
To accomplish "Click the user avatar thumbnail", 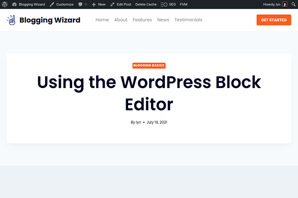I will [x=285, y=4].
